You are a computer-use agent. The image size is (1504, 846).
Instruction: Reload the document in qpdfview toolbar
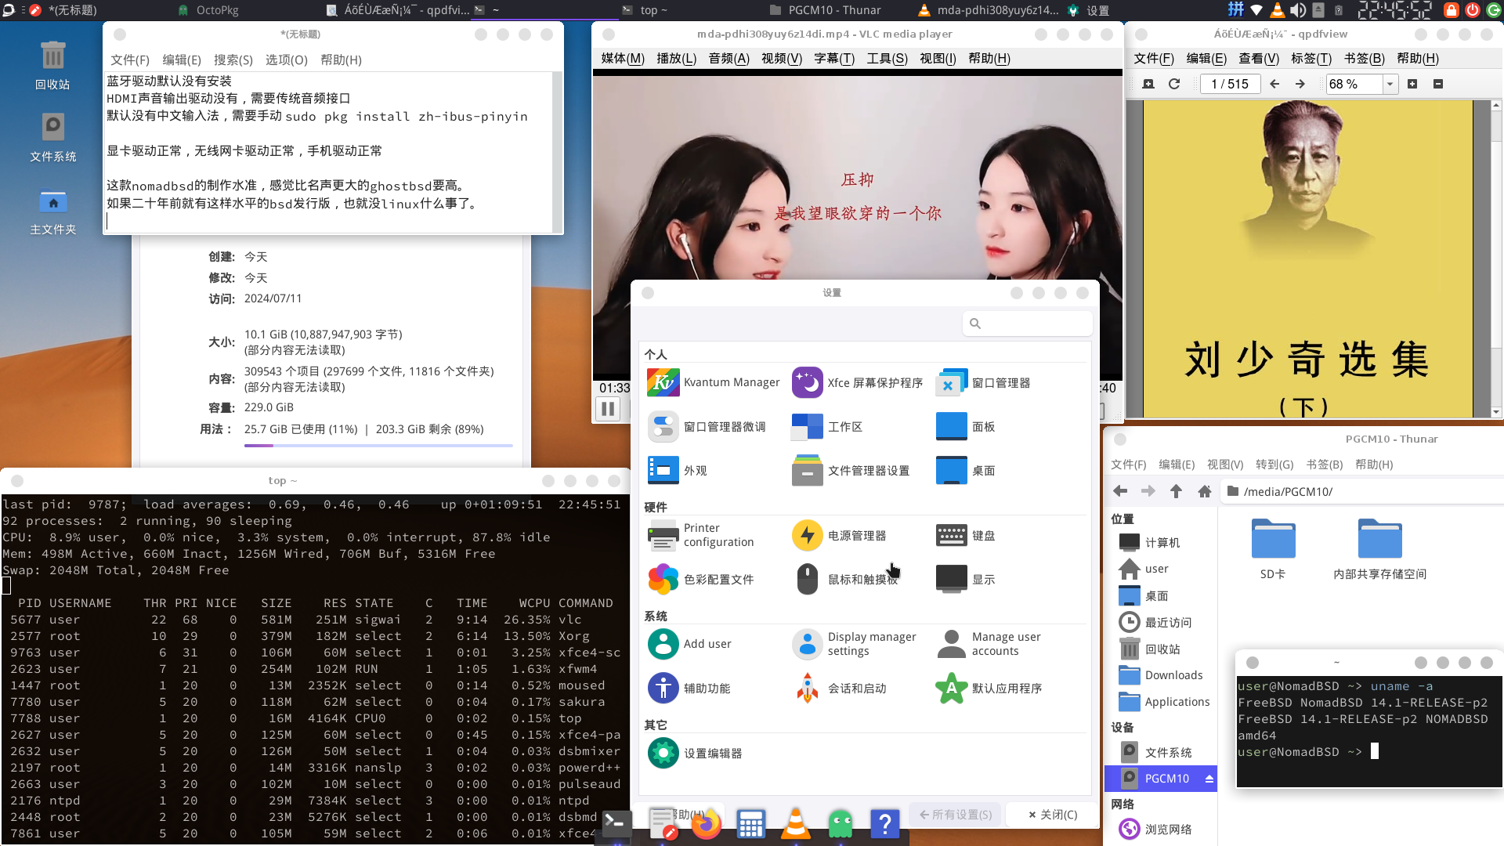pos(1174,84)
